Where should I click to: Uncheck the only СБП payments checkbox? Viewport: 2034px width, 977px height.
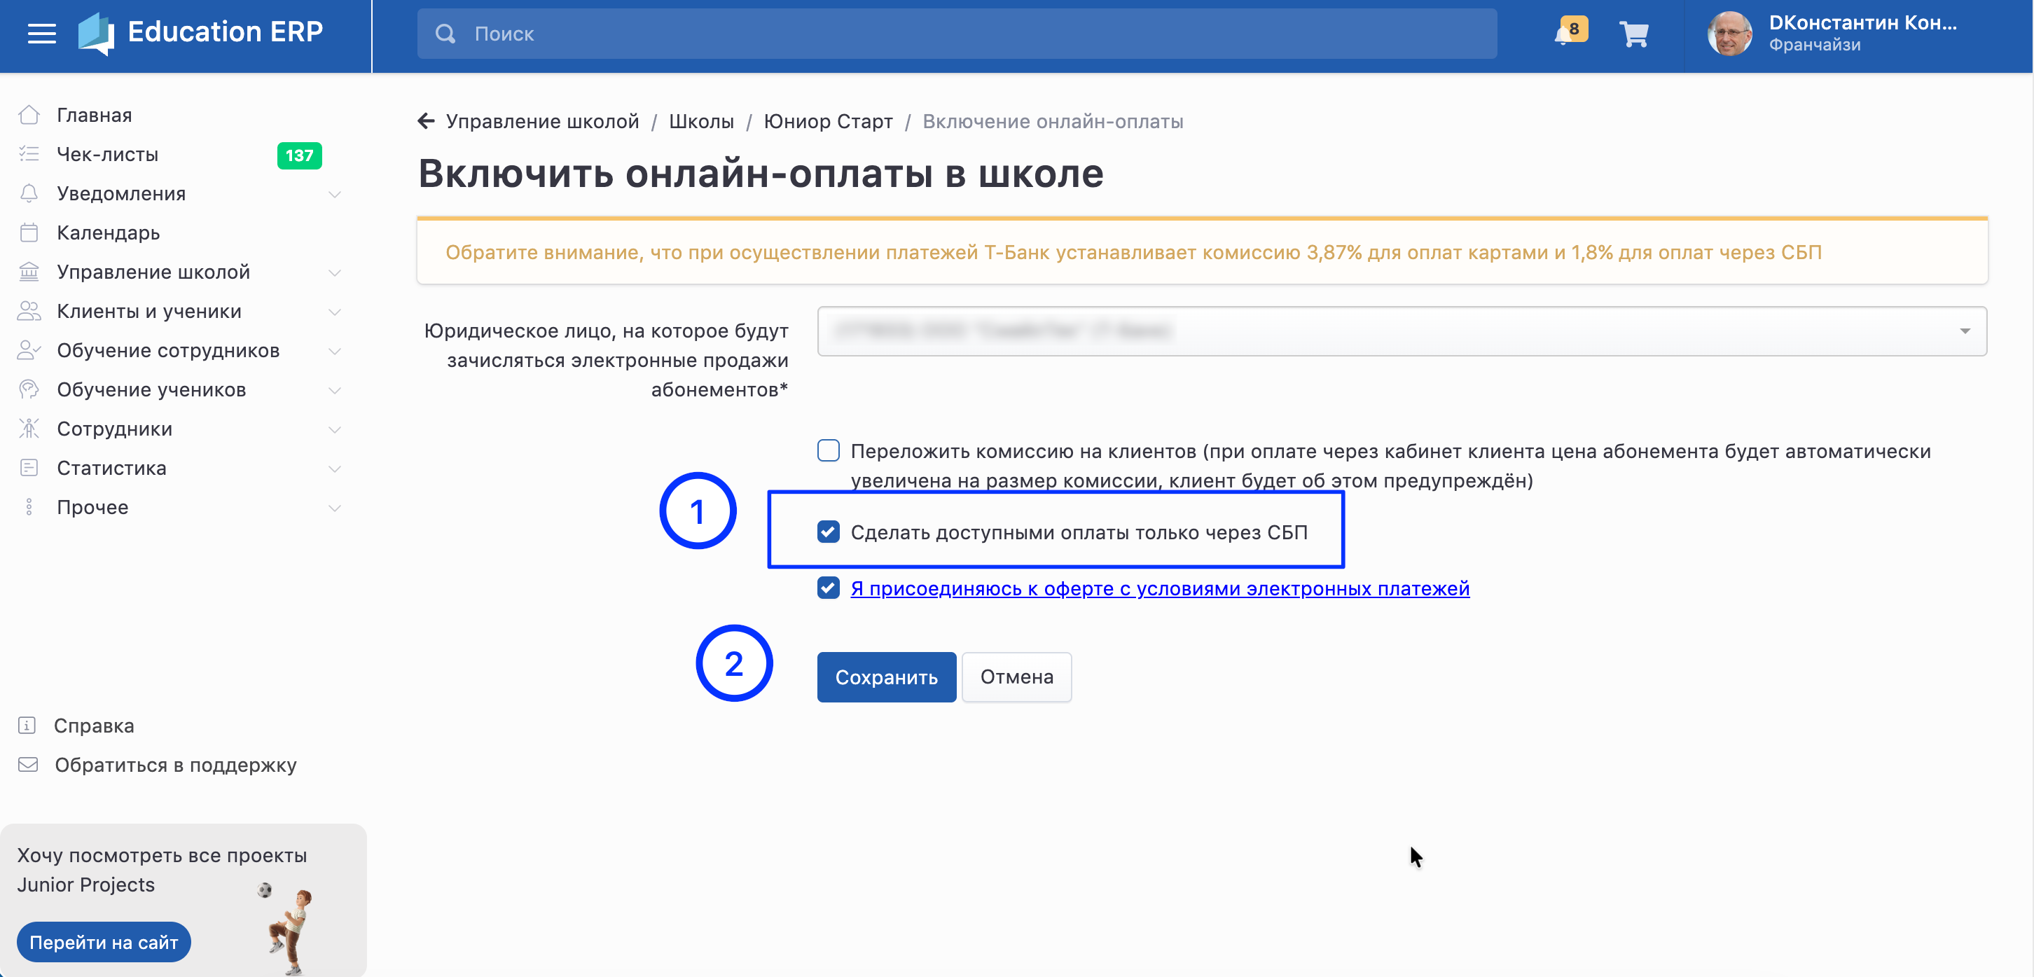[829, 532]
